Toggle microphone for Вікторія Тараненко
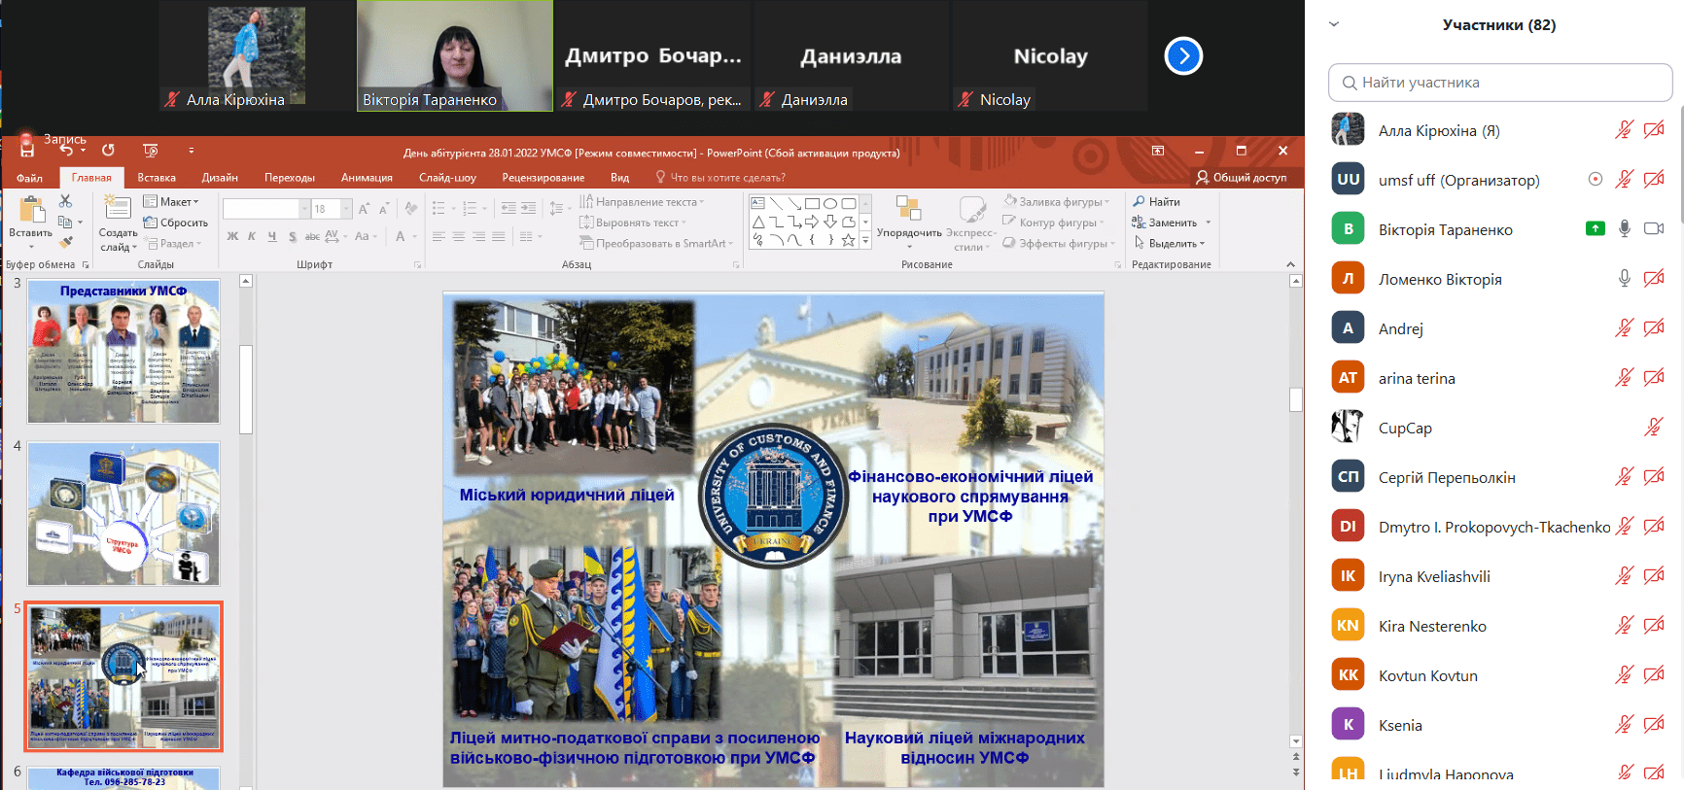Screen dimensions: 1684x790 pos(1624,228)
